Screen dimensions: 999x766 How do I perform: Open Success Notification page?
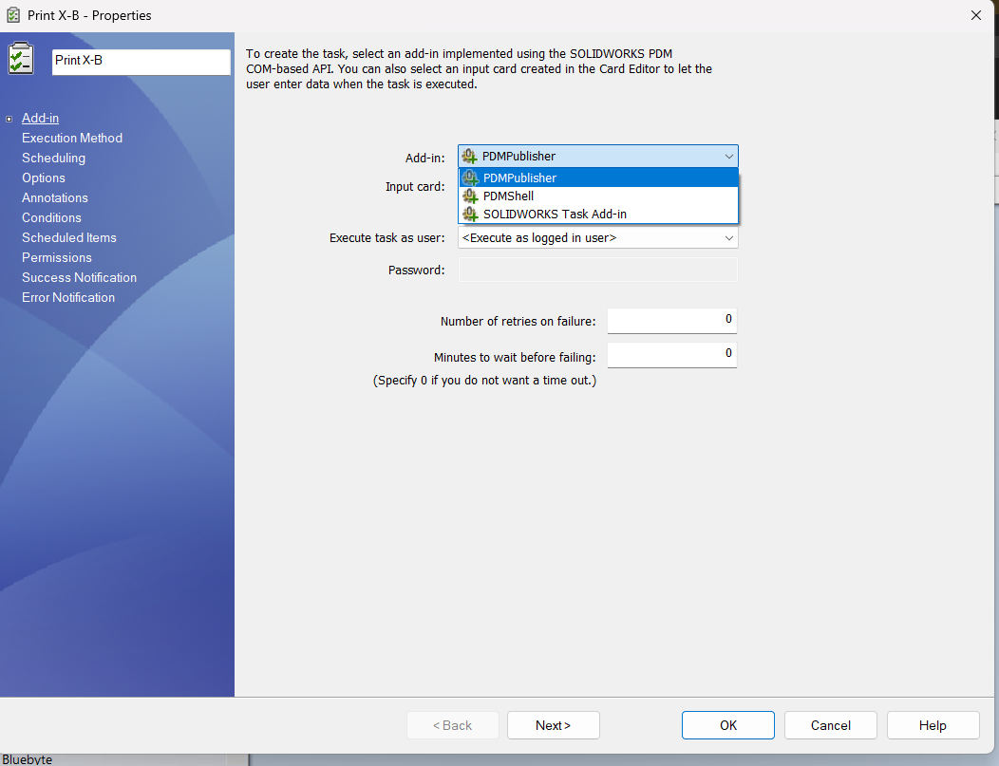(x=79, y=277)
